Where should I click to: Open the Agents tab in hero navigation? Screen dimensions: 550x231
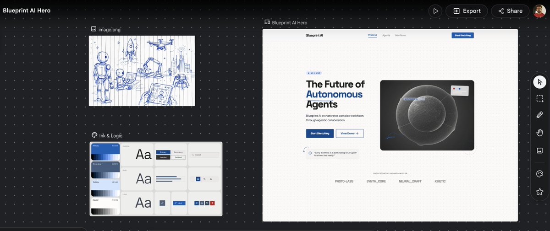click(x=386, y=35)
